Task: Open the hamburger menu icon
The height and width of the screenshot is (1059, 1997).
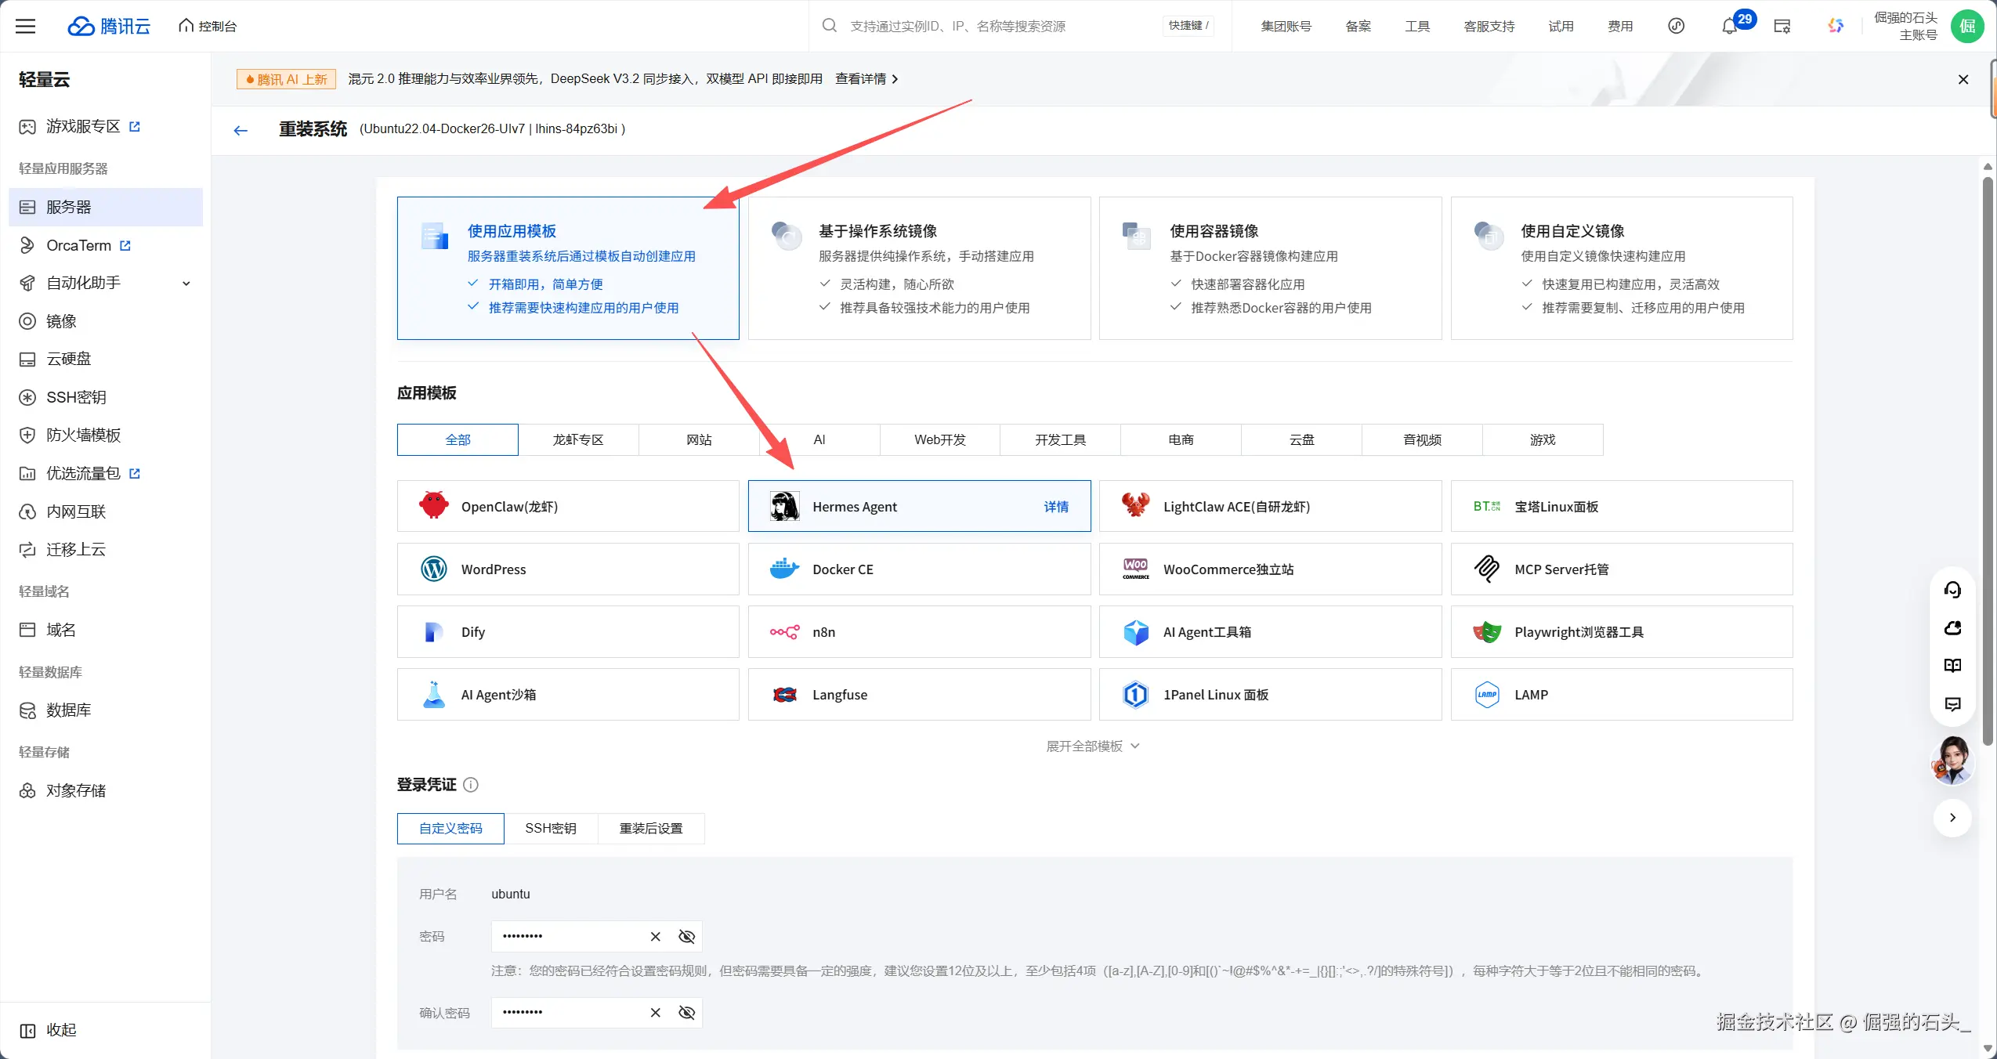Action: pyautogui.click(x=26, y=26)
